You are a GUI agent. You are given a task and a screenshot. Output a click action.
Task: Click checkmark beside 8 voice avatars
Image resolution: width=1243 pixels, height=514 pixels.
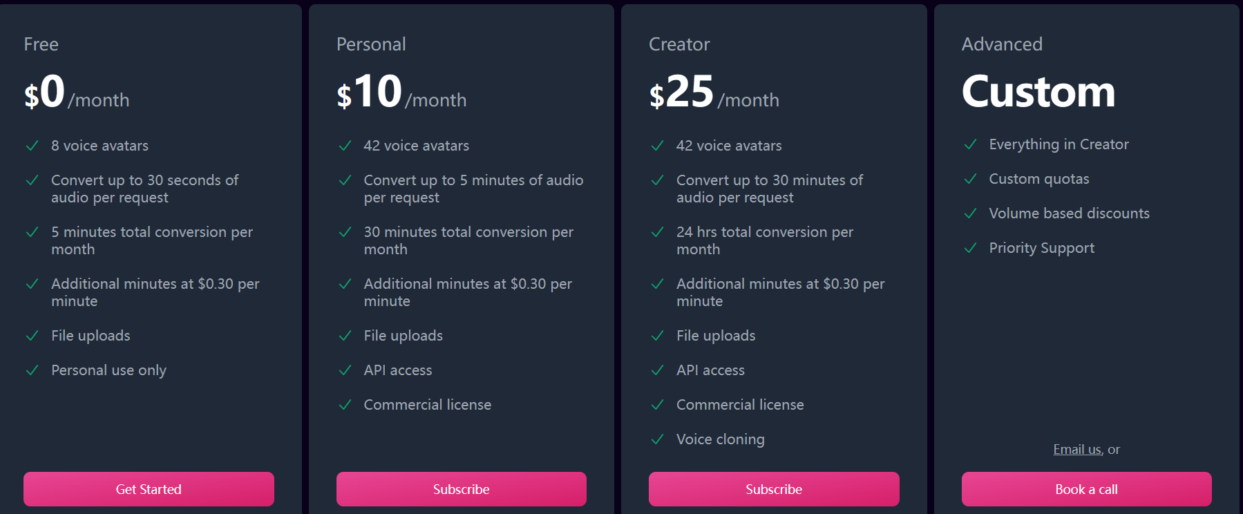32,146
